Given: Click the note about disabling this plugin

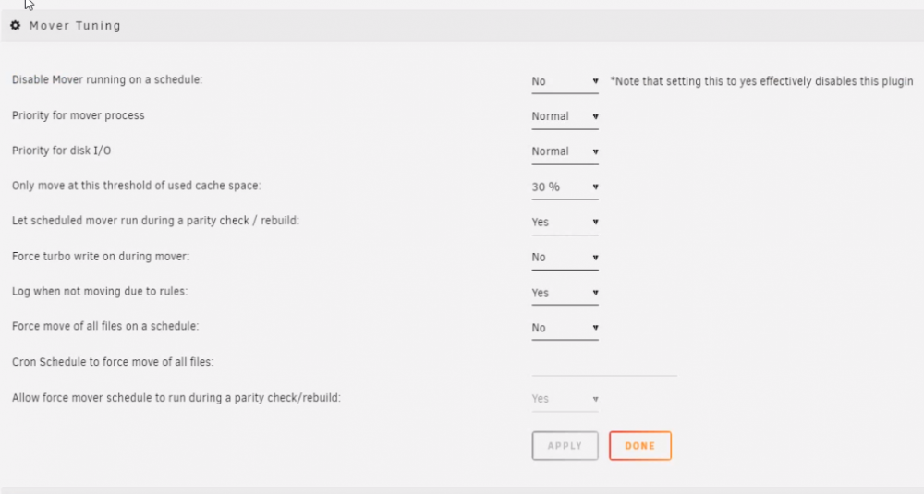Looking at the screenshot, I should (x=761, y=82).
